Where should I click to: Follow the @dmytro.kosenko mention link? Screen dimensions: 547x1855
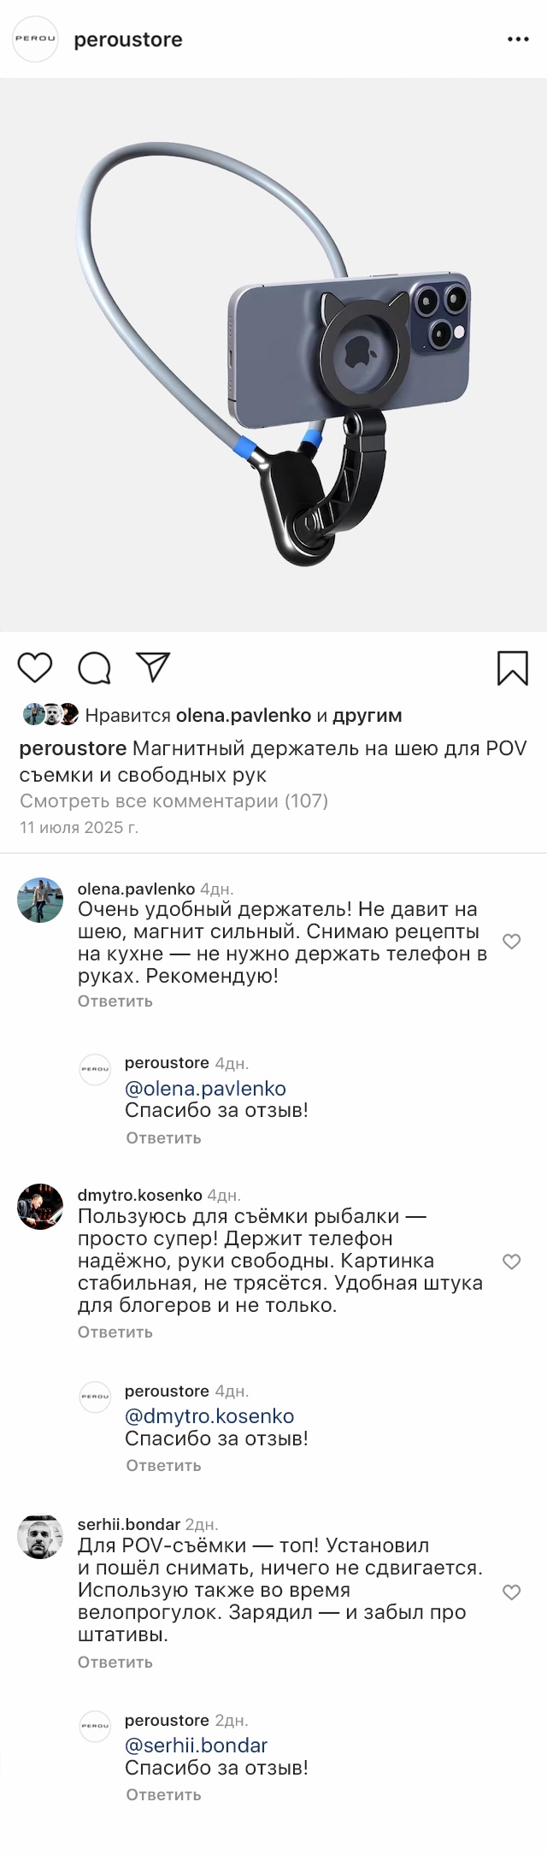coord(209,1416)
